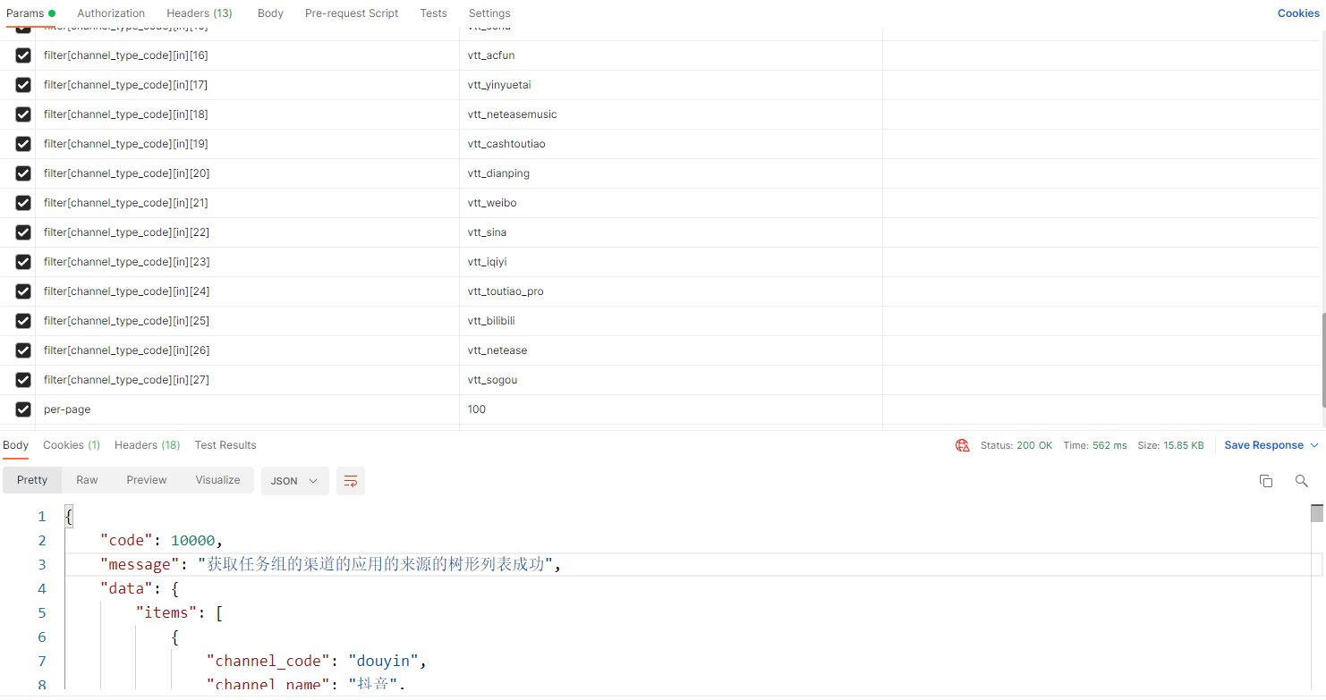Click the "channel_code": "douyin" line

317,662
